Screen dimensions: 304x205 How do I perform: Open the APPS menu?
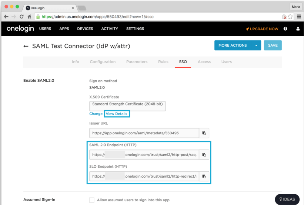64,28
